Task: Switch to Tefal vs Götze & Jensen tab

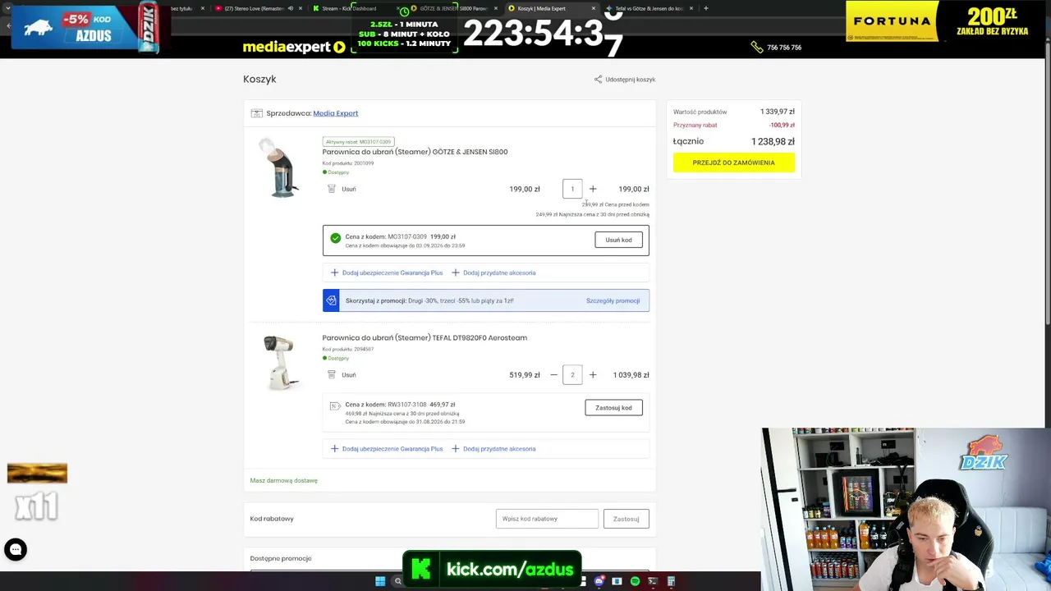Action: tap(649, 8)
